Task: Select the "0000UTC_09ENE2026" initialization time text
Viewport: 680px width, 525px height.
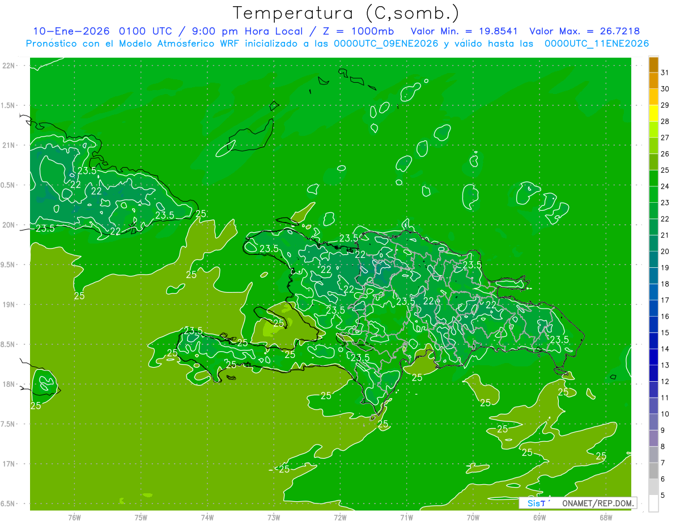Action: pos(386,44)
